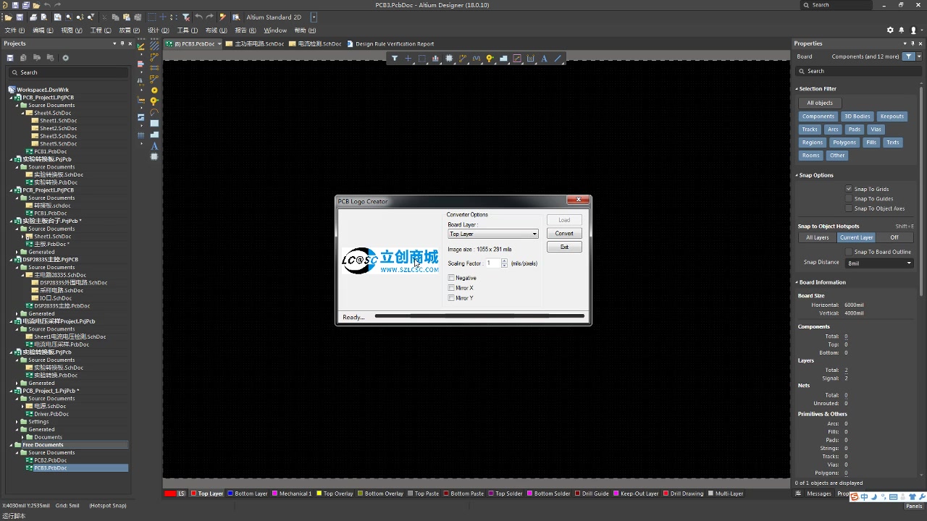Uncheck Snap To Grids option
Image resolution: width=927 pixels, height=521 pixels.
tap(849, 189)
